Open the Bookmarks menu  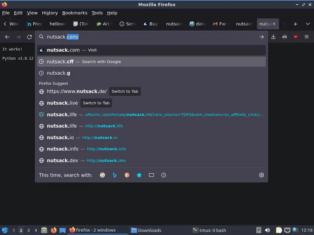(75, 13)
